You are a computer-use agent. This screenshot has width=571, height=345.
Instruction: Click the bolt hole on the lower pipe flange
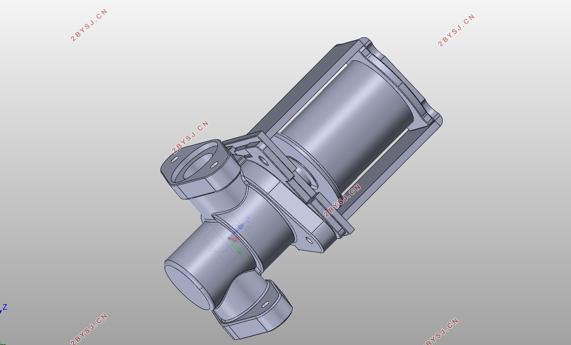point(265,305)
